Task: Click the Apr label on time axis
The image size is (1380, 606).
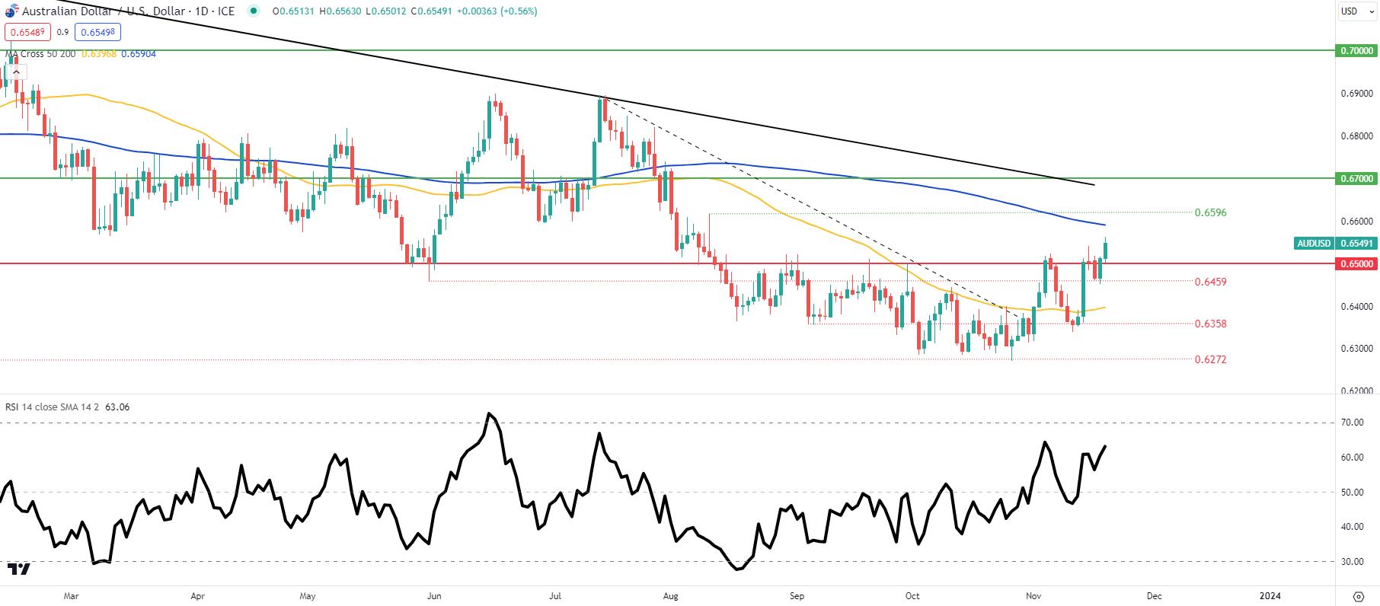Action: 197,596
